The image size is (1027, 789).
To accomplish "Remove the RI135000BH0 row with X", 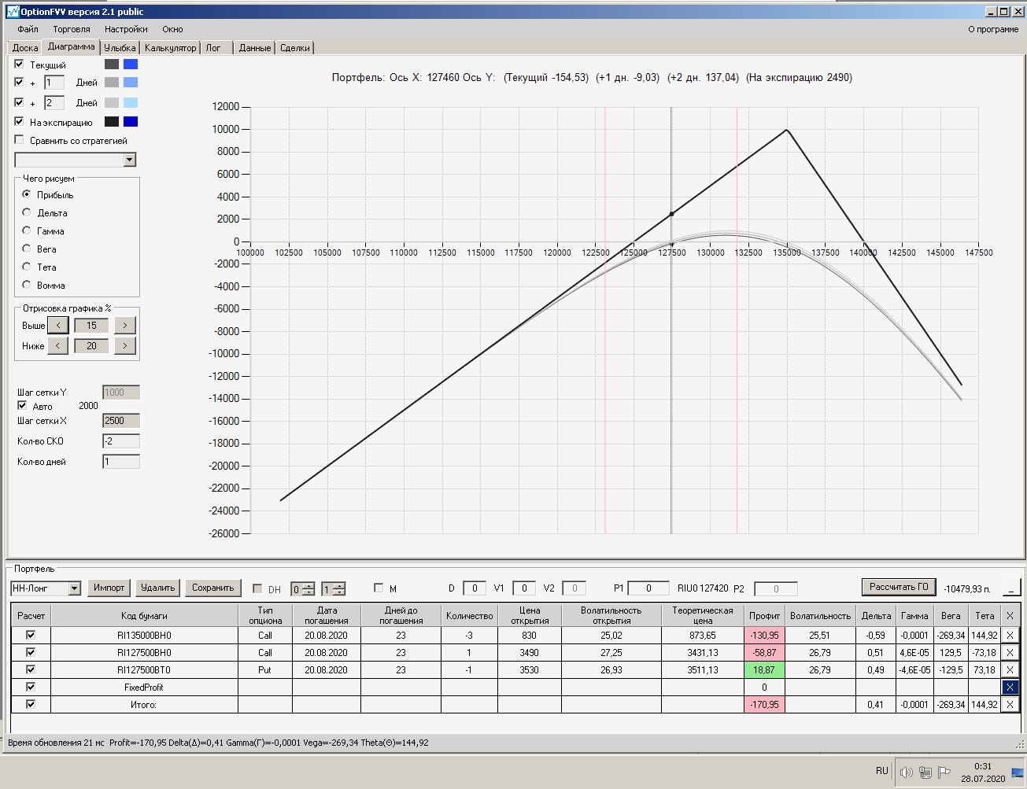I will [1010, 636].
